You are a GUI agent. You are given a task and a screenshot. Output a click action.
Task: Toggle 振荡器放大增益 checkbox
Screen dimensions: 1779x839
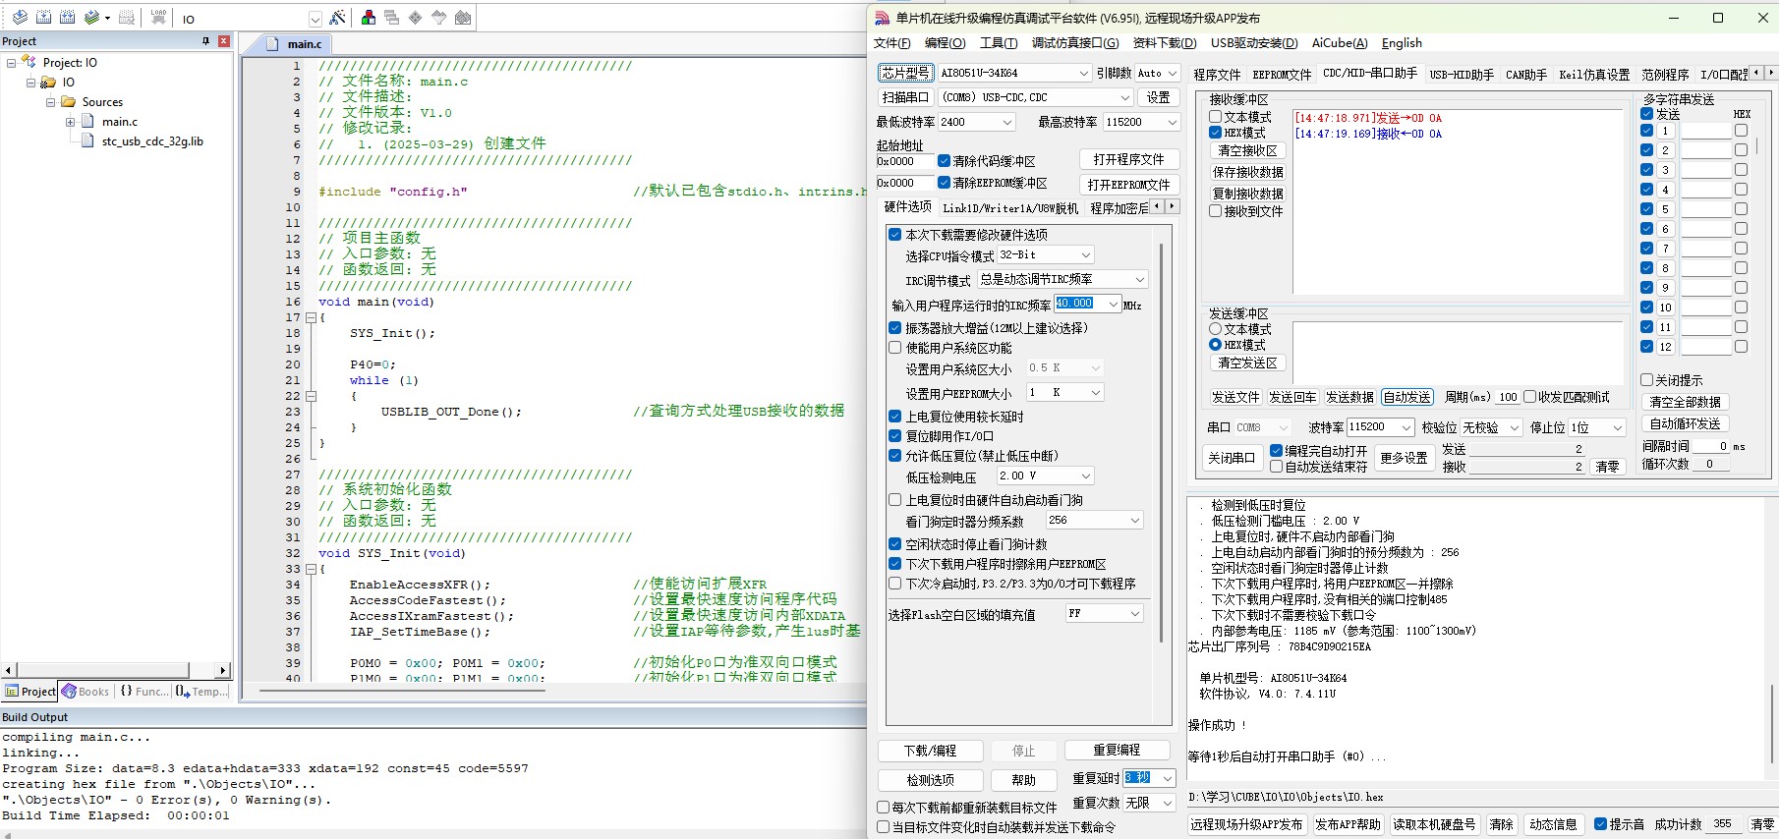(x=895, y=328)
